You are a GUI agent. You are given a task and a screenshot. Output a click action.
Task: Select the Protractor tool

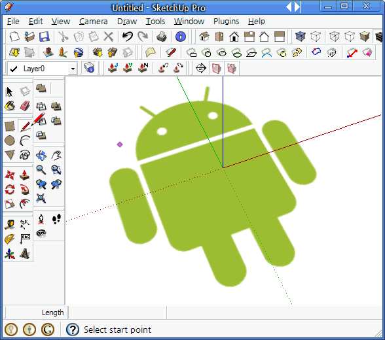[x=10, y=239]
